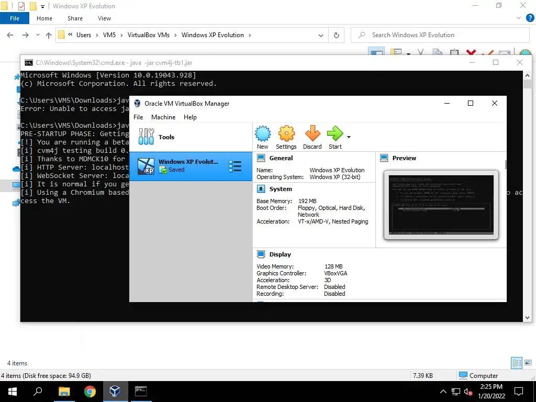
Task: Switch to the View ribbon tab
Action: 104,18
